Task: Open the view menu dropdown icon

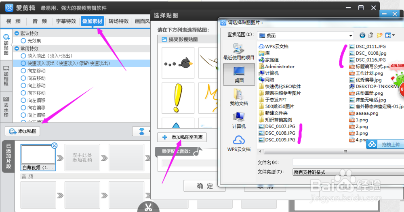Action: coord(389,35)
